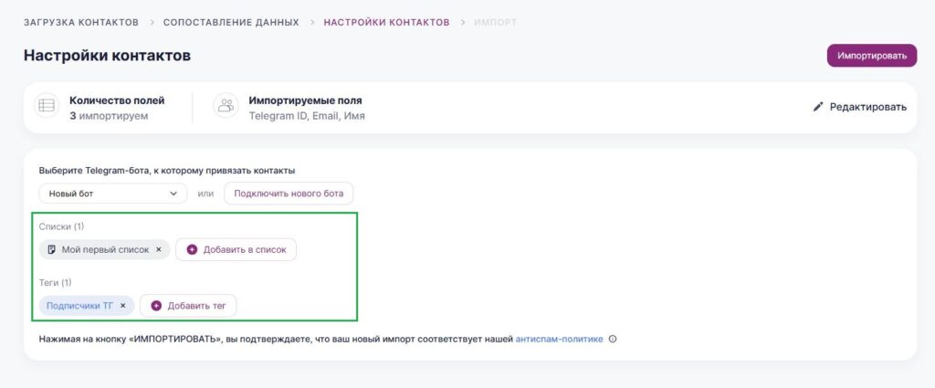Viewport: 935px width, 388px height.
Task: Select the Импорт breadcrumb step
Action: coord(496,23)
